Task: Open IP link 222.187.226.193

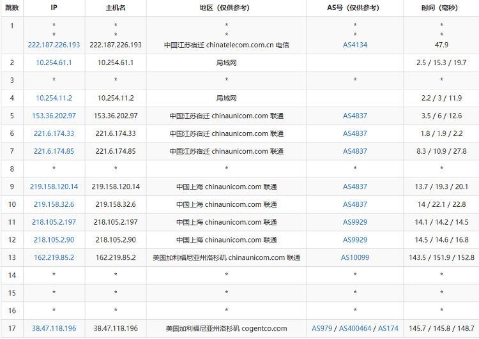Action: (x=54, y=45)
